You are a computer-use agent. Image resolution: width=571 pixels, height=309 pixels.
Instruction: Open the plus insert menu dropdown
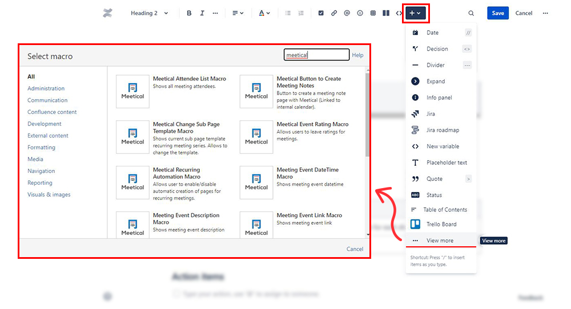[x=416, y=13]
